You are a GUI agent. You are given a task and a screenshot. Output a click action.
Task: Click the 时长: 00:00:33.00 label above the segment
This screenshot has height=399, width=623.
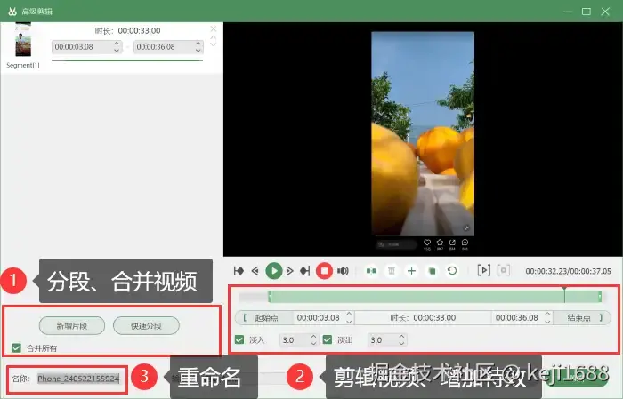(127, 30)
